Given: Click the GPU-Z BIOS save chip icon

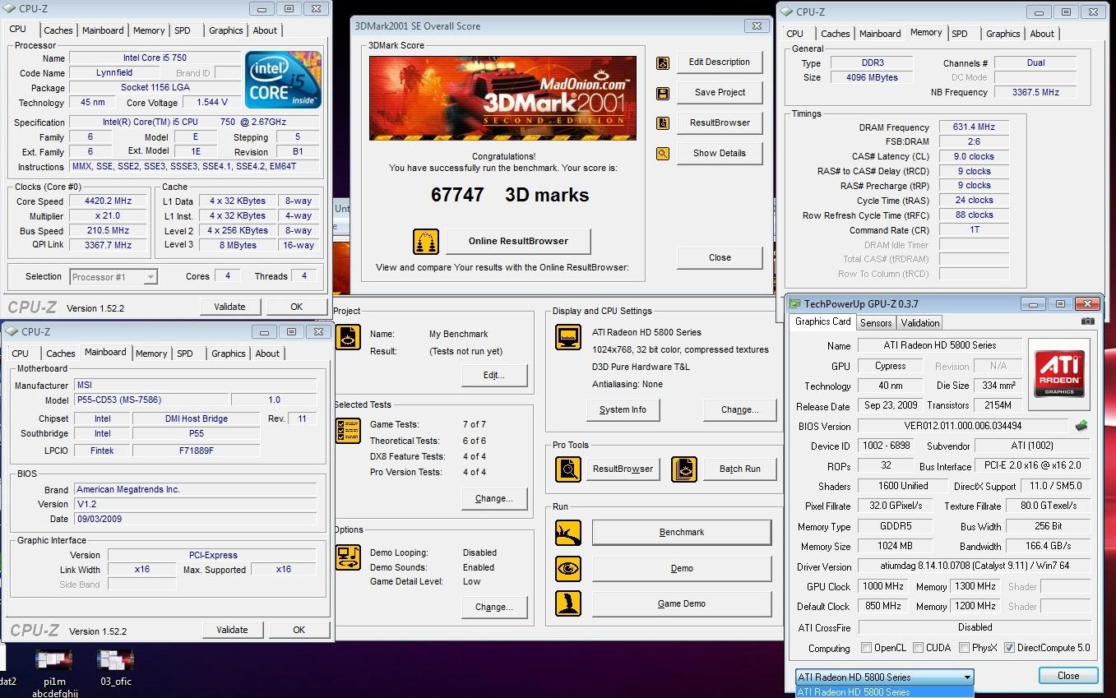Looking at the screenshot, I should (x=1081, y=426).
